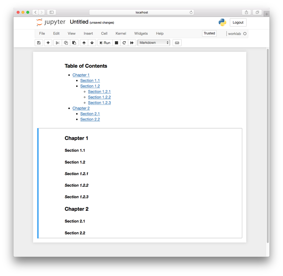Screen dimensions: 283x276
Task: Open the command palette keyboard icon
Action: pyautogui.click(x=177, y=43)
